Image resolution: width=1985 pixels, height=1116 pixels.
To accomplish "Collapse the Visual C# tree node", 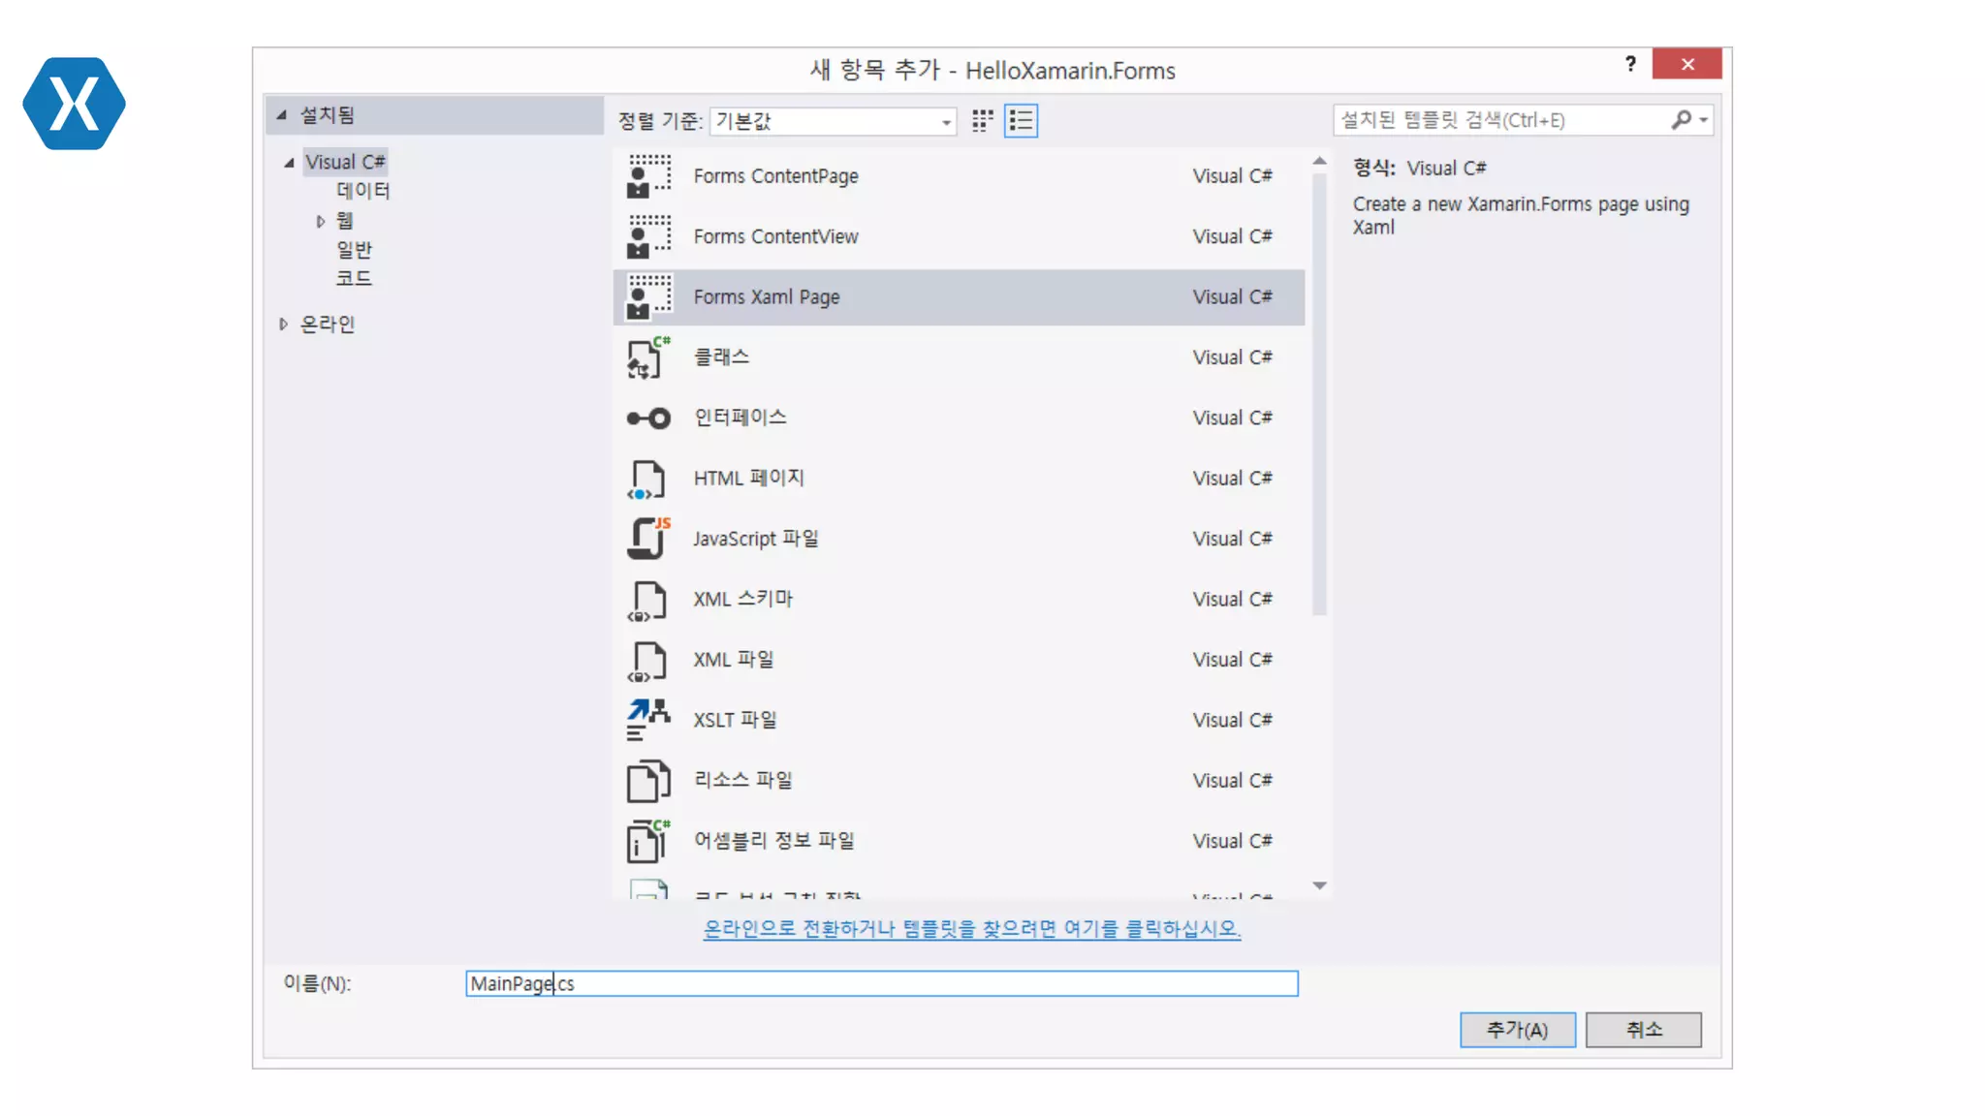I will tap(289, 163).
